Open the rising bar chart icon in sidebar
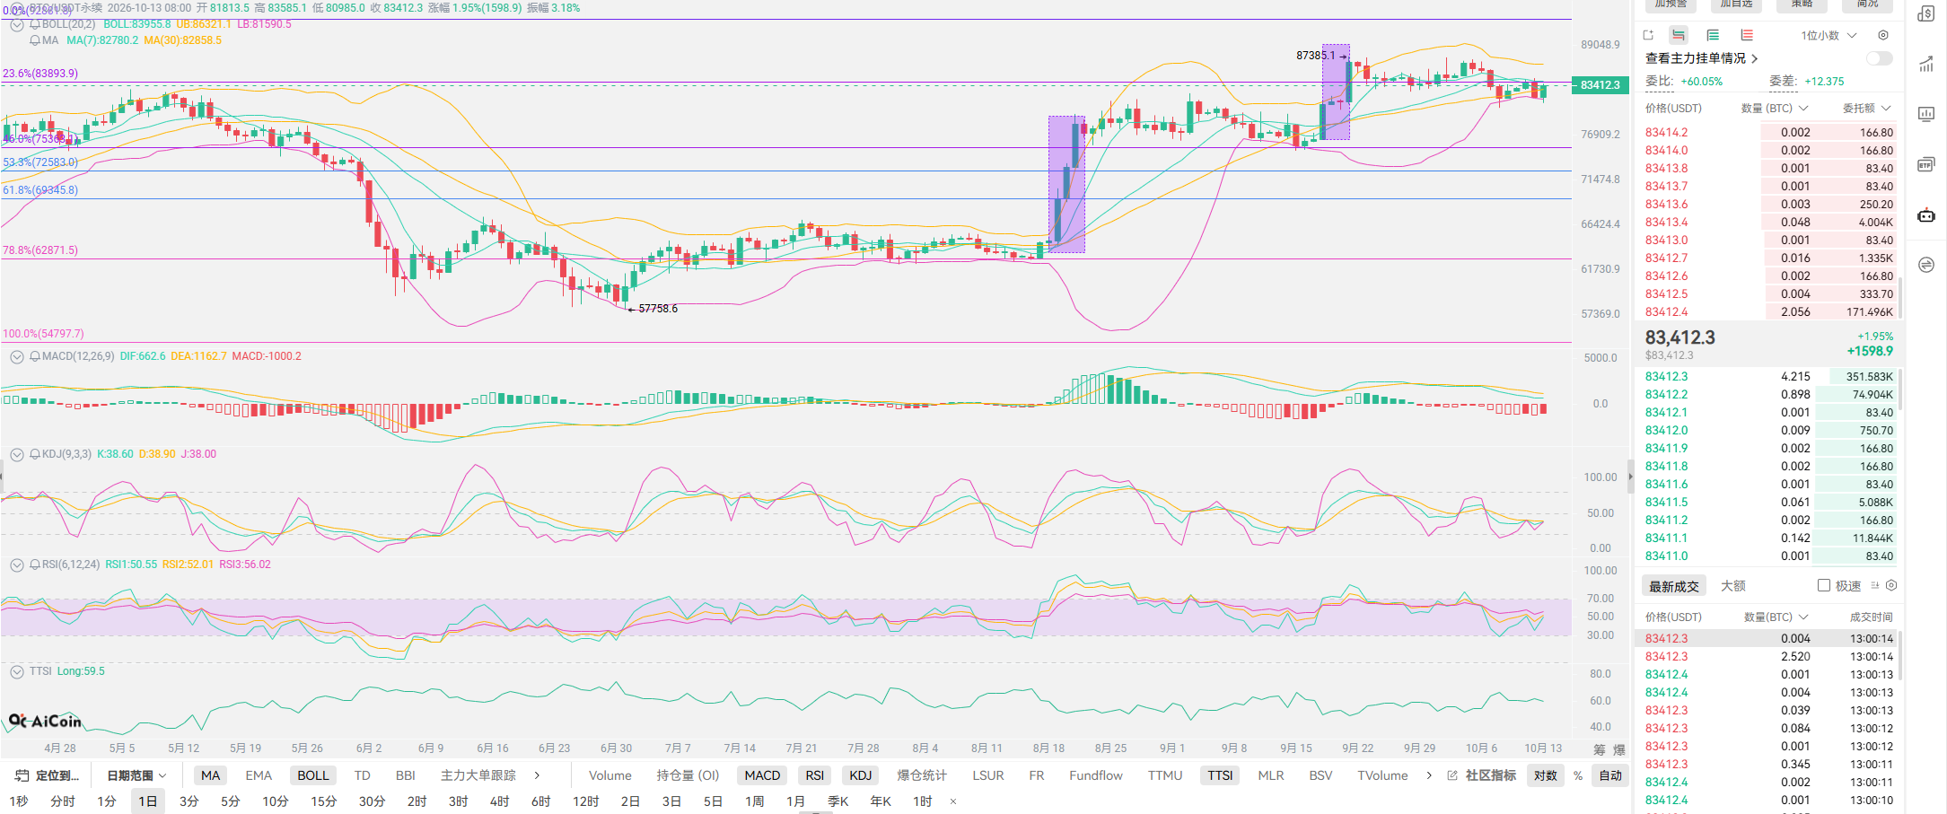Viewport: 1947px width, 814px height. (1926, 64)
